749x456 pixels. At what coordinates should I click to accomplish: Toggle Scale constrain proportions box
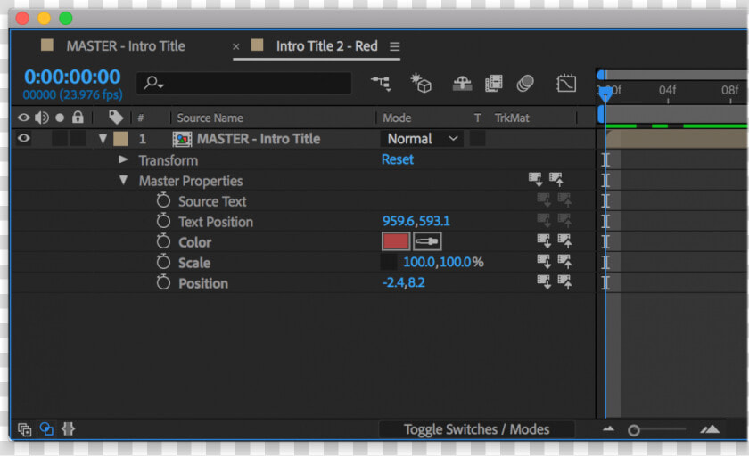[x=389, y=262]
